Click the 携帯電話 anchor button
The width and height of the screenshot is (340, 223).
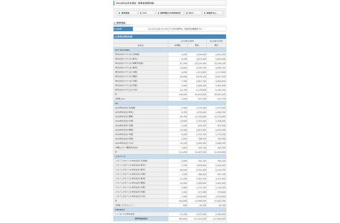[x=127, y=13]
